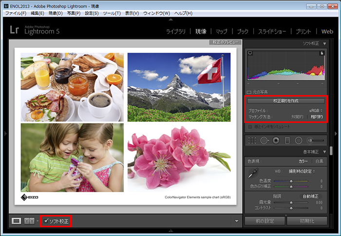
Task: Switch to Before/After Y|Y view
Action: point(29,221)
